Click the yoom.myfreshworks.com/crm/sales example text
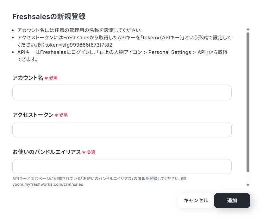Image resolution: width=263 pixels, height=219 pixels. click(47, 184)
